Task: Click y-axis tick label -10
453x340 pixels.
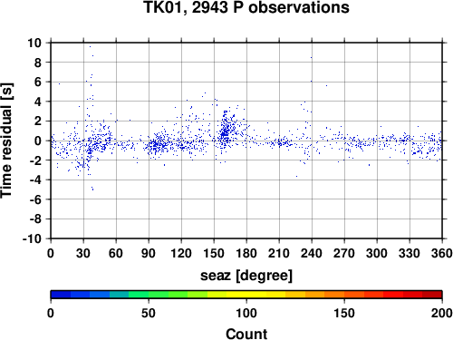Action: (x=32, y=238)
